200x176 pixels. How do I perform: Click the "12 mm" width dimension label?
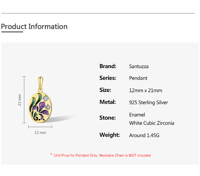pyautogui.click(x=40, y=133)
